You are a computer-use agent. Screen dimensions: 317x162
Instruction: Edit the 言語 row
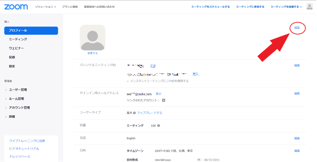point(297,138)
